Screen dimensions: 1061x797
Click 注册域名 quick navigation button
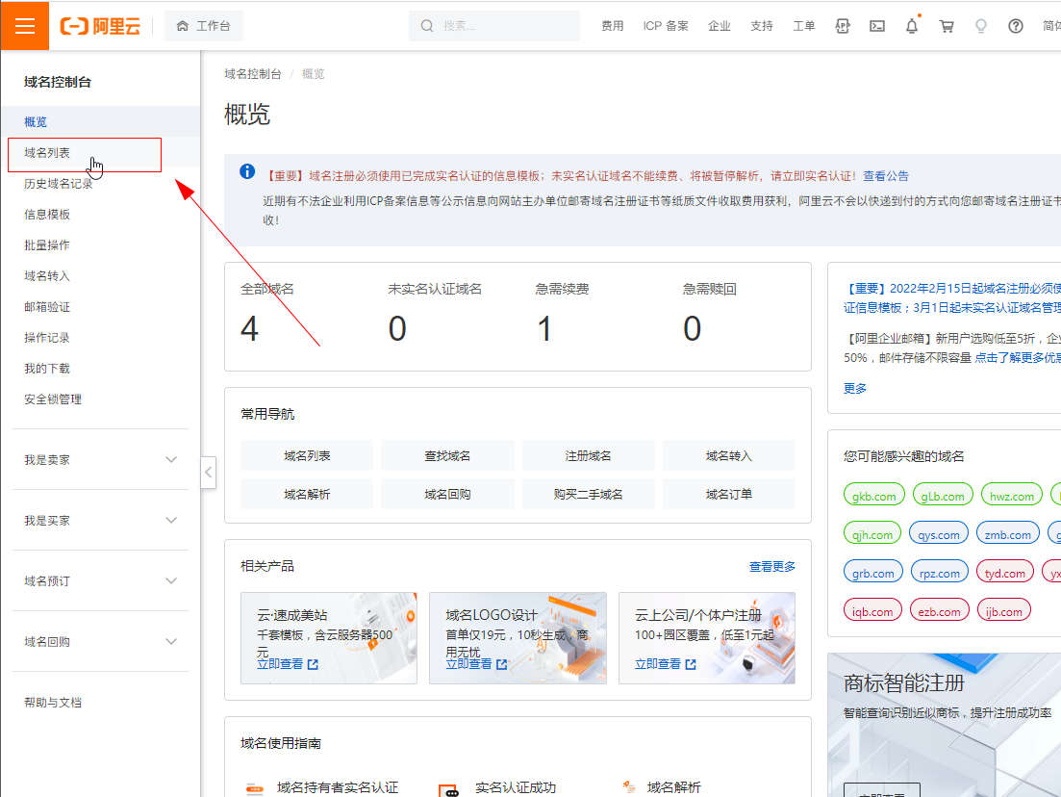(x=588, y=455)
